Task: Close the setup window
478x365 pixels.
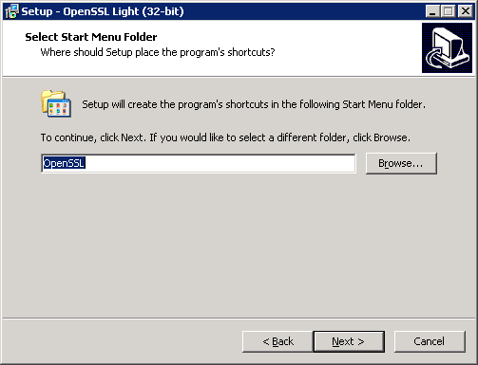Action: 466,11
